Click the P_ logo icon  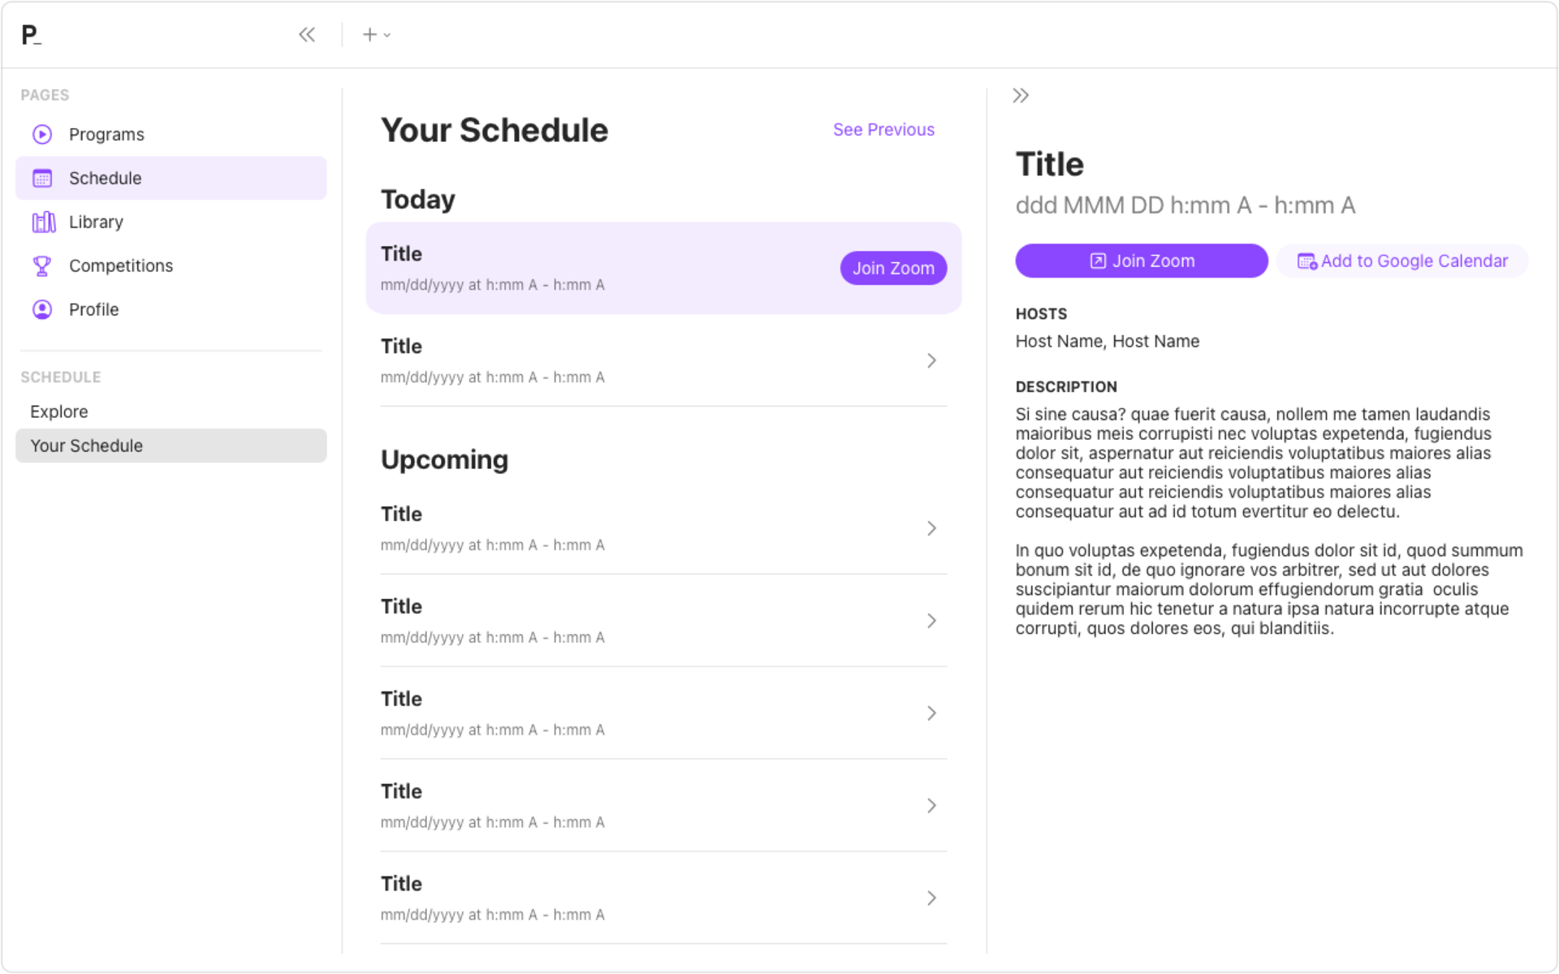pyautogui.click(x=32, y=35)
